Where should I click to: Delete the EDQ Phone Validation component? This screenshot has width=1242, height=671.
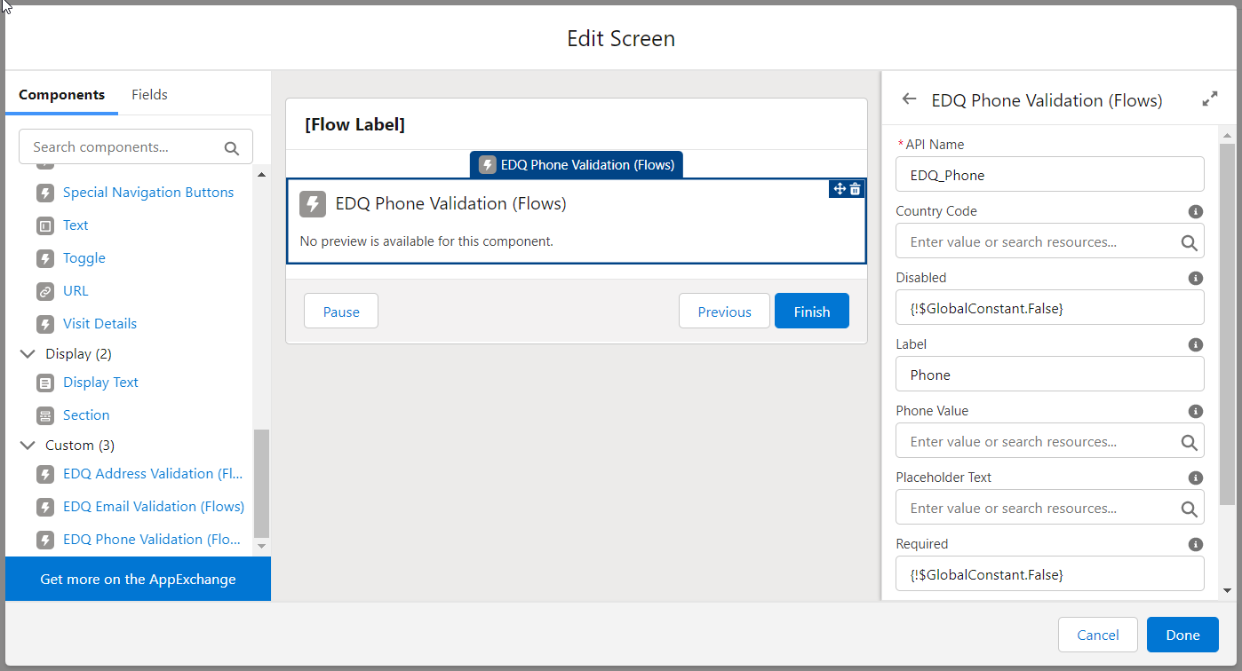pyautogui.click(x=854, y=189)
